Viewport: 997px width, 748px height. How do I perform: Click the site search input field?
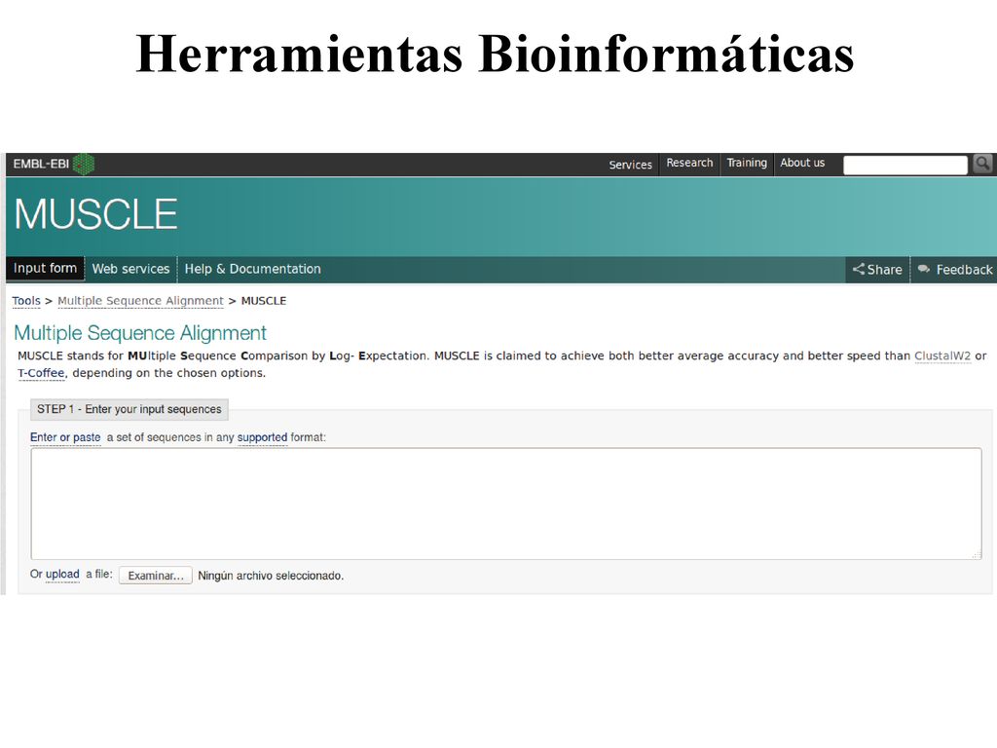click(x=905, y=165)
